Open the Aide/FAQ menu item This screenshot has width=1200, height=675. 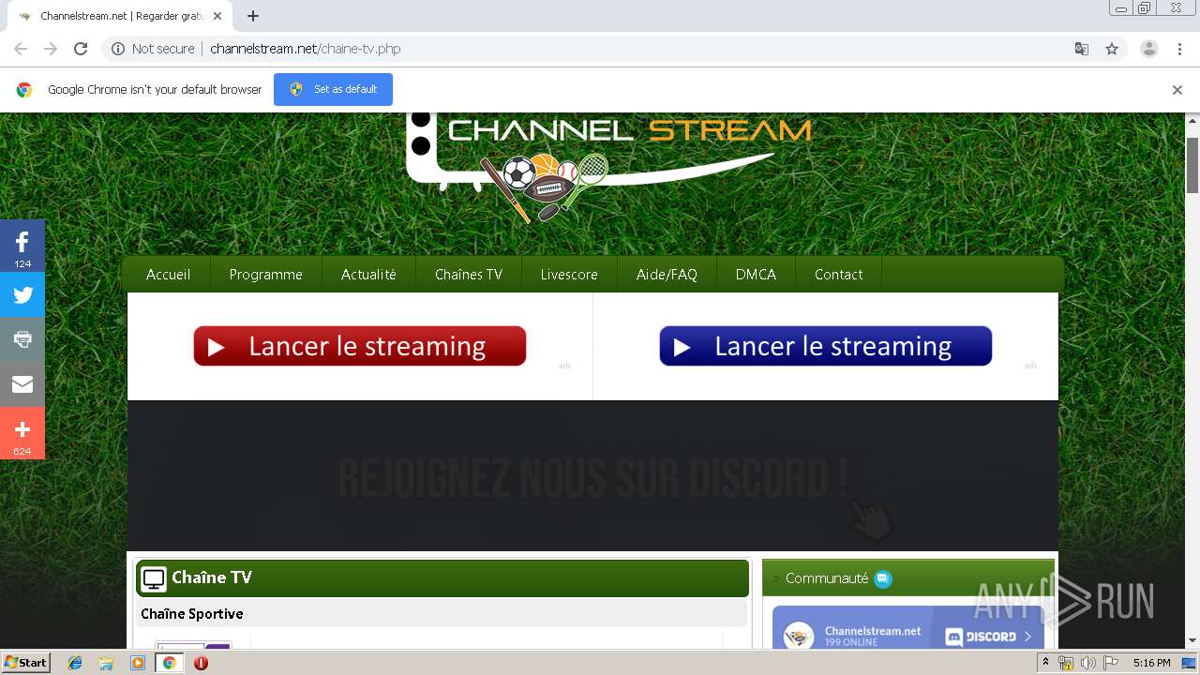667,275
